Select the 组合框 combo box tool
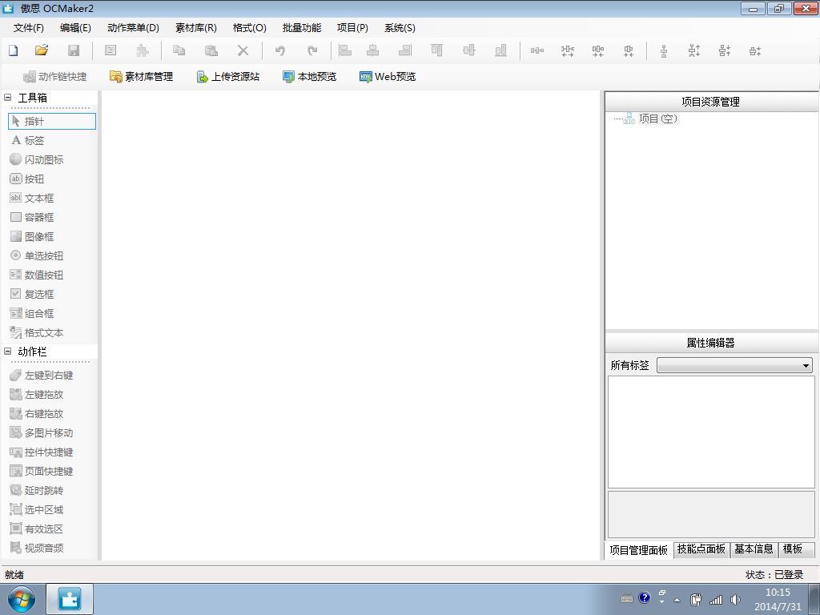820x615 pixels. [32, 313]
